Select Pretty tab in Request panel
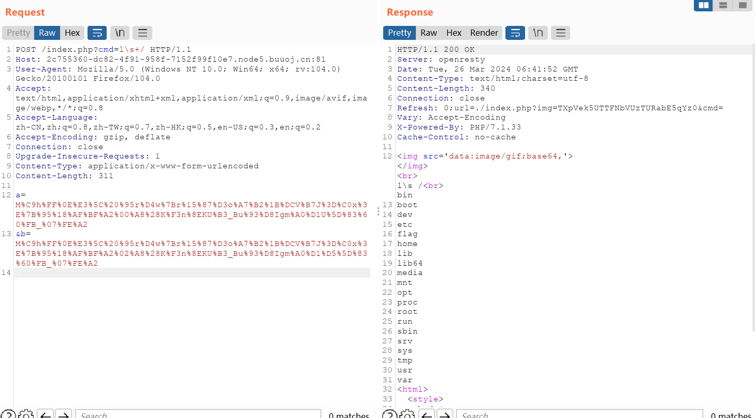 tap(19, 33)
